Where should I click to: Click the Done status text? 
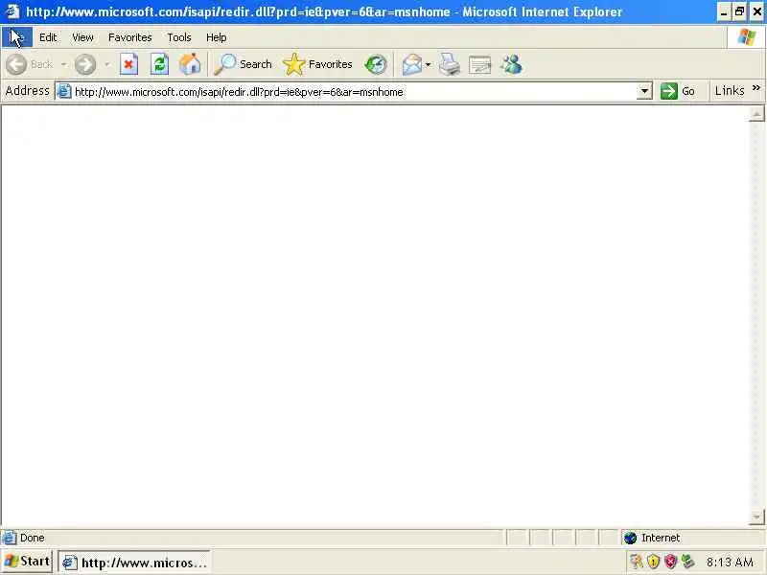[33, 538]
